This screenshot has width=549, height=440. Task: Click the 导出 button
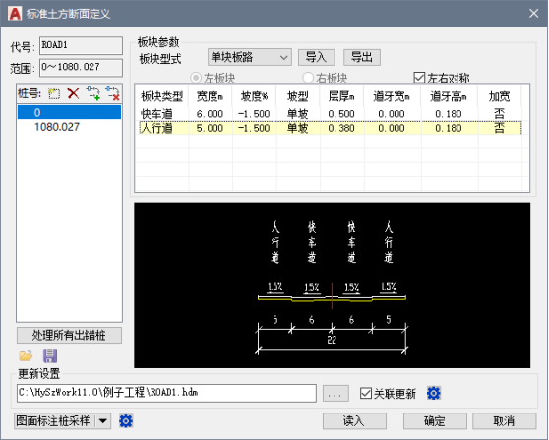pyautogui.click(x=362, y=57)
